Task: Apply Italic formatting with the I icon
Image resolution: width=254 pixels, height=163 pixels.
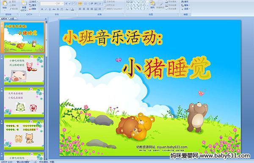Action: (46, 9)
